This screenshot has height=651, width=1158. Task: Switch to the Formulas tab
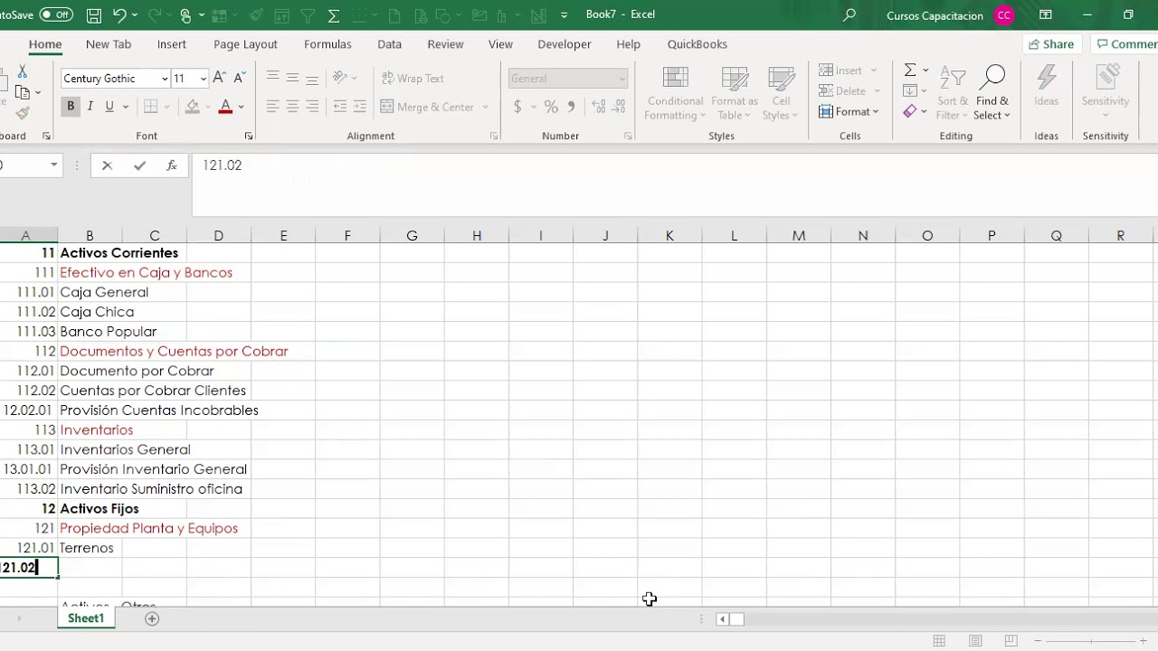(x=327, y=44)
